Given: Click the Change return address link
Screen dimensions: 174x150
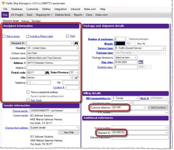Looking at the screenshot, I should [x=17, y=128].
